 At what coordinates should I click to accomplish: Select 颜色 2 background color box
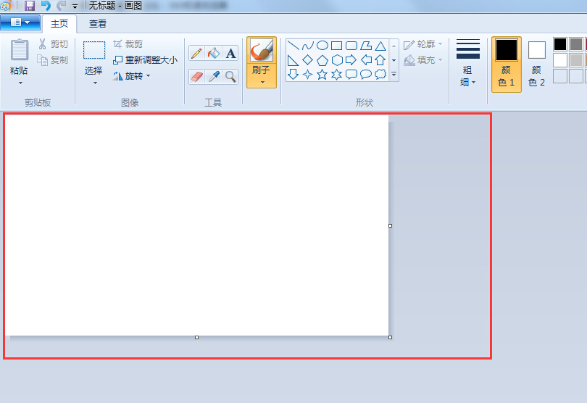(x=536, y=64)
